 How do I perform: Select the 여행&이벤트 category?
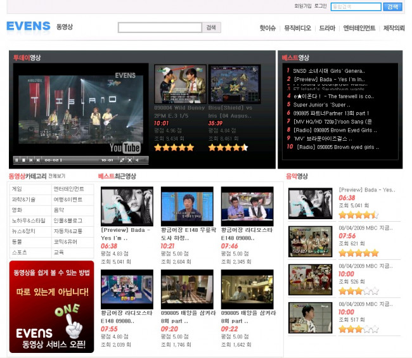(x=68, y=200)
